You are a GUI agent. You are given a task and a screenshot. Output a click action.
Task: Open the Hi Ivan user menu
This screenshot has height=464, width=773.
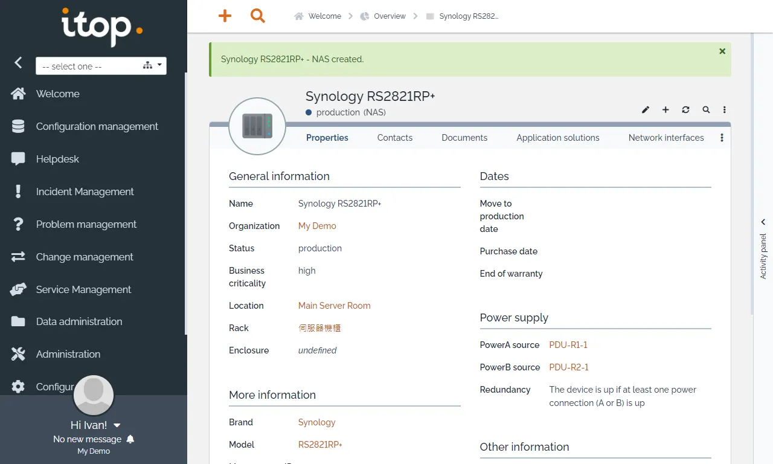(x=95, y=425)
